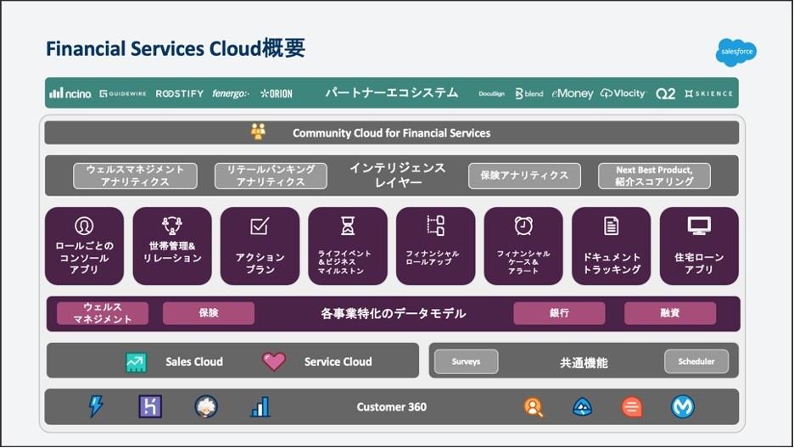
Task: Click the Roostify partner logo
Action: click(180, 93)
